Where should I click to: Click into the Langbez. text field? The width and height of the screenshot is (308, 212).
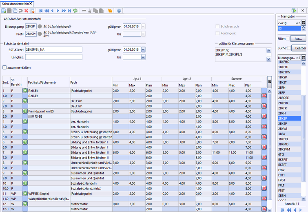(x=53, y=58)
